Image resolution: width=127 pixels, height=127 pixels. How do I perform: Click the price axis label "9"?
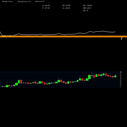pos(120,87)
